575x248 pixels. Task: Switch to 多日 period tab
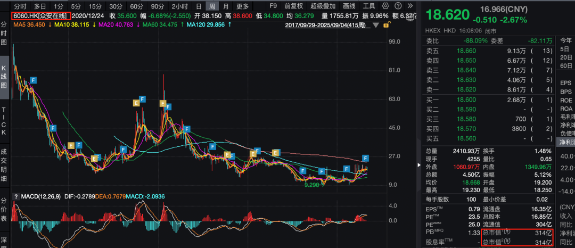tap(40, 6)
